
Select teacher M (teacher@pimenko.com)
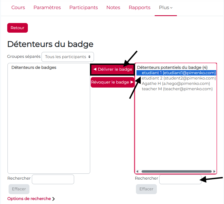point(177,89)
